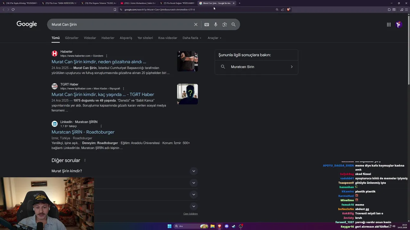
Task: Open 'Muratcan ŞİRİN - Roadtoburger' link
Action: point(83,132)
